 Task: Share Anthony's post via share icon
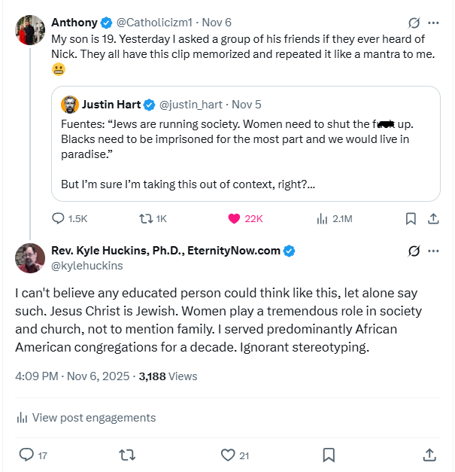click(433, 218)
